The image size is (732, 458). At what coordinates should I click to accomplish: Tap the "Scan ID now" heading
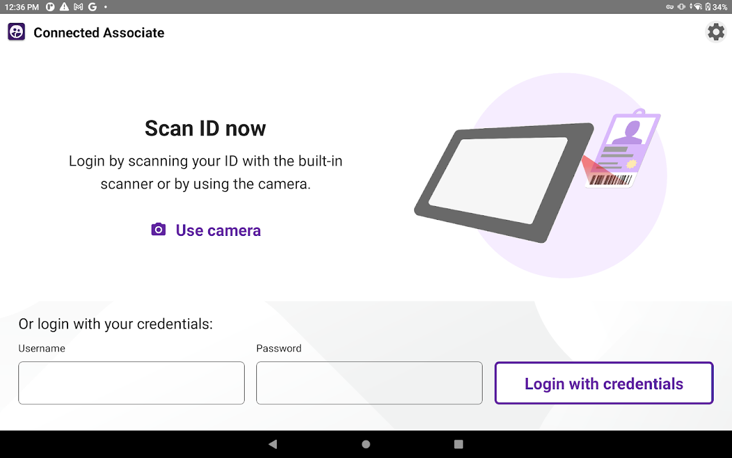tap(205, 128)
